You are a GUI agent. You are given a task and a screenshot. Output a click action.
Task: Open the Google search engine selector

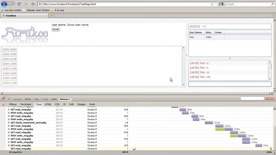223,4
